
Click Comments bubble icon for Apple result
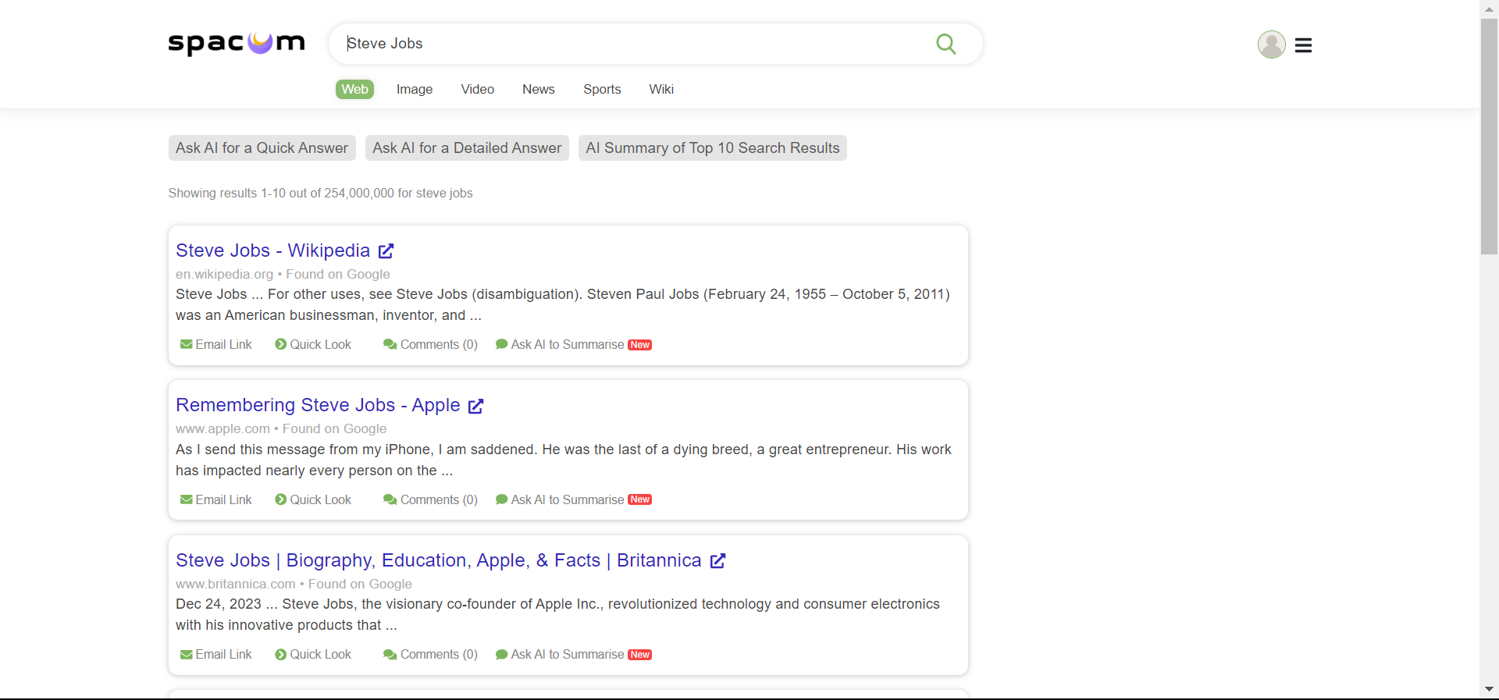[x=390, y=499]
